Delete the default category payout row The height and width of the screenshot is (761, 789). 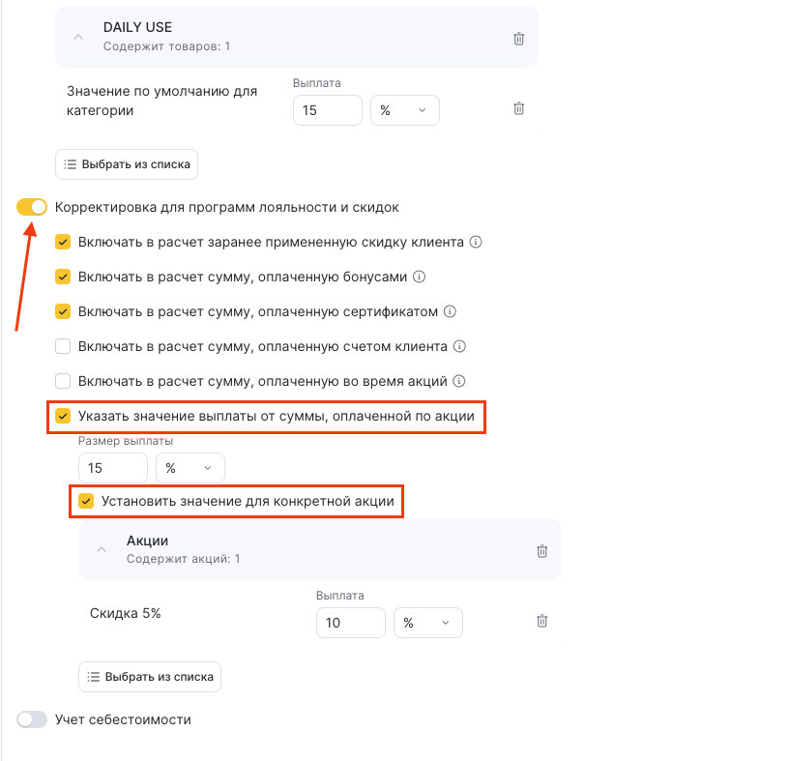(519, 109)
